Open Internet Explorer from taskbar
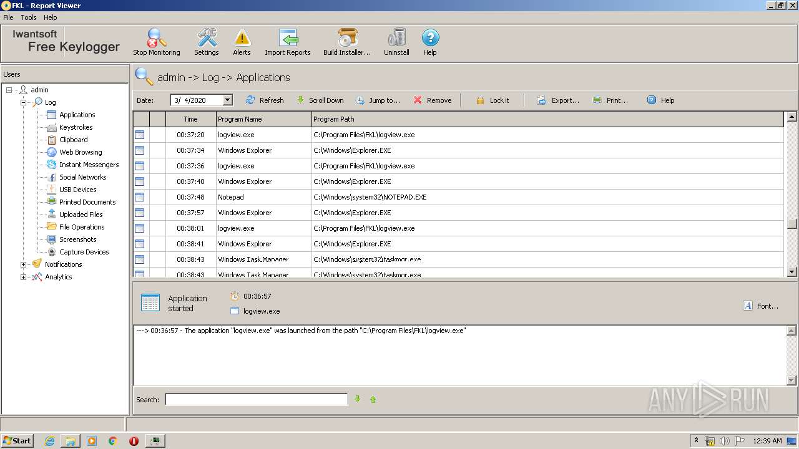This screenshot has width=799, height=449. click(49, 441)
